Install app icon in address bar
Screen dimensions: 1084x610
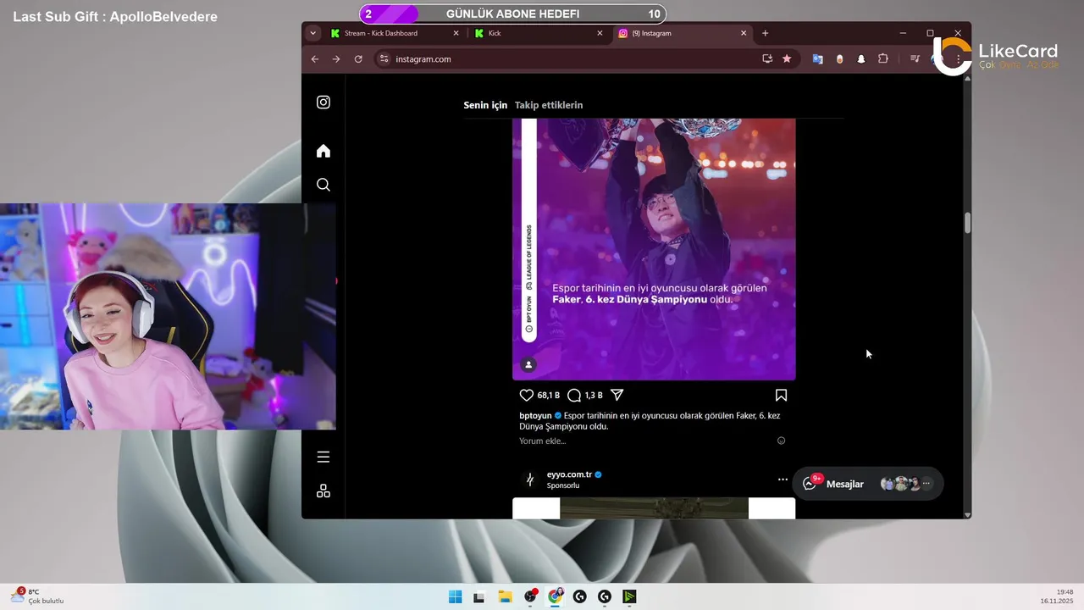767,59
